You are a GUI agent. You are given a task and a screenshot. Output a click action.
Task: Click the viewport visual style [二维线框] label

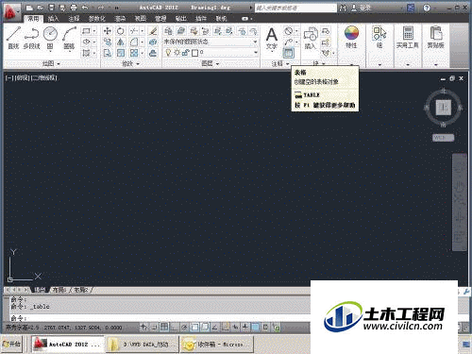43,77
